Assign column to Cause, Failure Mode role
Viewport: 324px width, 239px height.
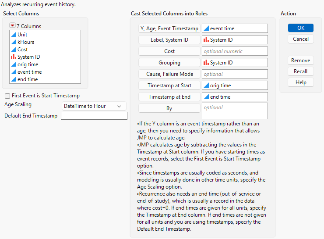[169, 74]
